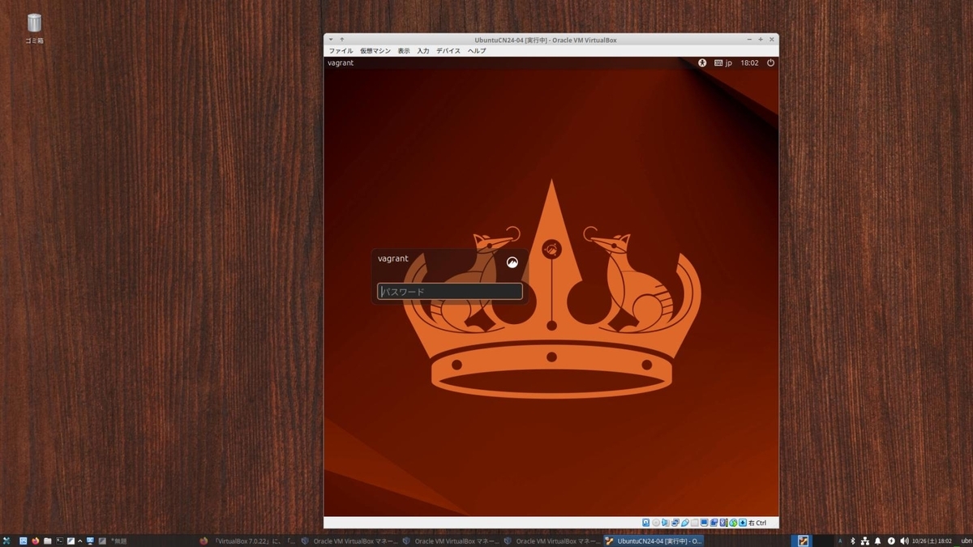This screenshot has width=973, height=547.
Task: Click the 右 Ctrl host key label
Action: (757, 523)
